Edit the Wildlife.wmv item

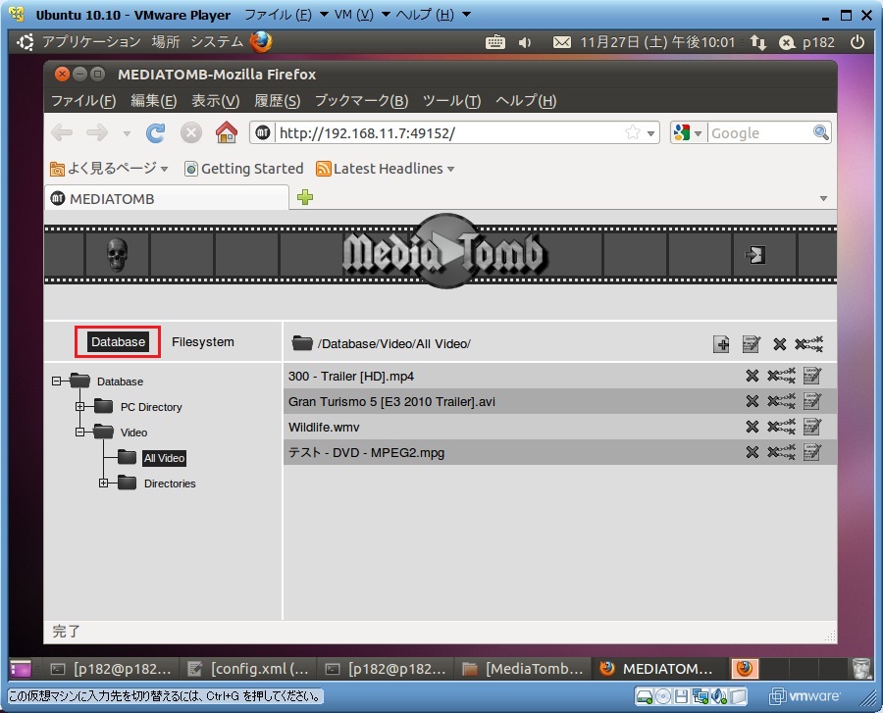[x=812, y=427]
